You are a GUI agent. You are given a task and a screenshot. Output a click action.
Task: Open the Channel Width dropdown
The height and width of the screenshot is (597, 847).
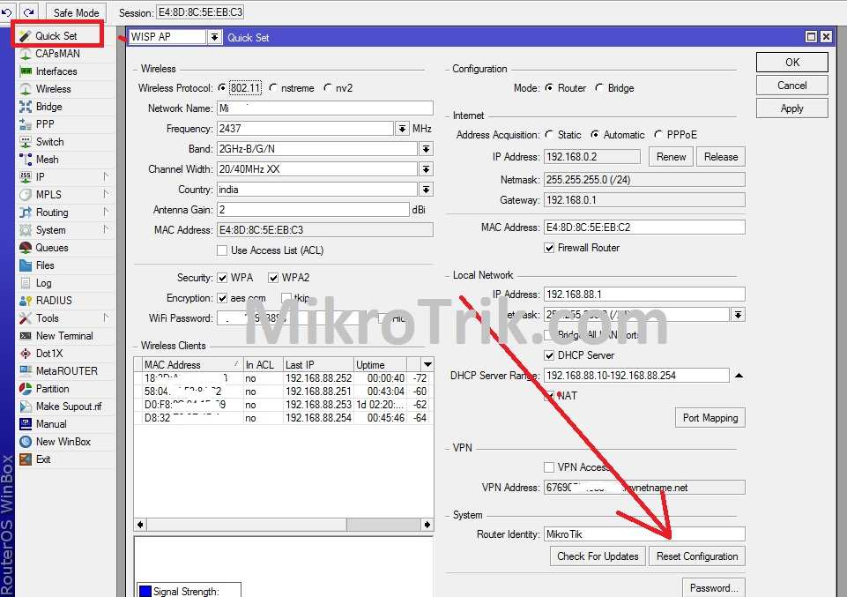[x=427, y=169]
